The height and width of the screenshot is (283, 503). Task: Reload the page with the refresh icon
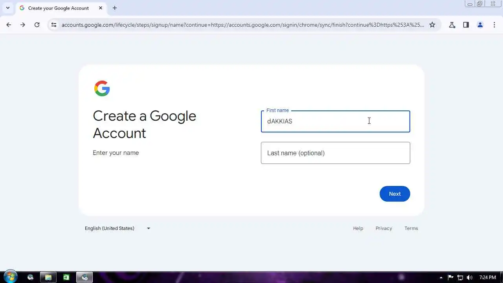(x=37, y=25)
